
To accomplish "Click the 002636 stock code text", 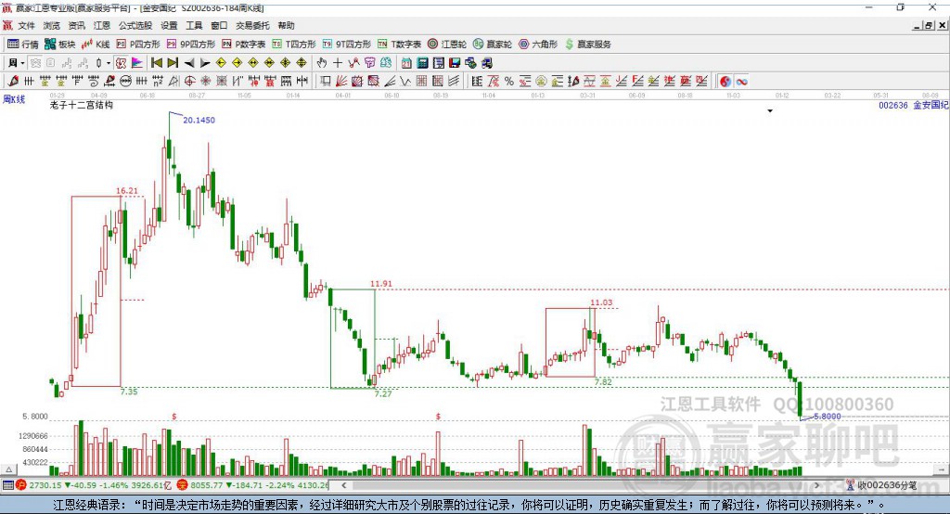I will 893,106.
